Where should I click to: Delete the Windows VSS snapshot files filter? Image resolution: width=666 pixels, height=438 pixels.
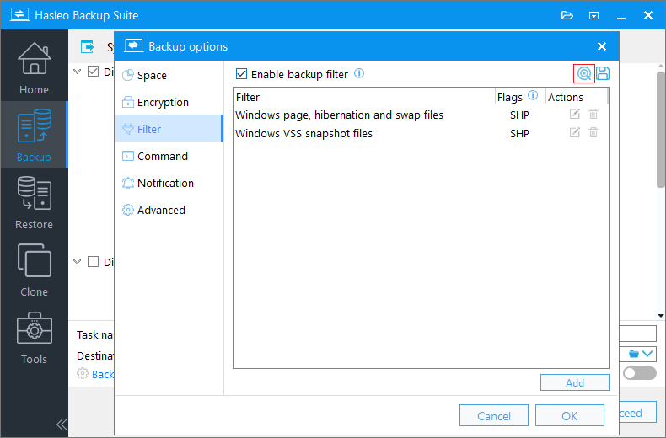(x=593, y=132)
